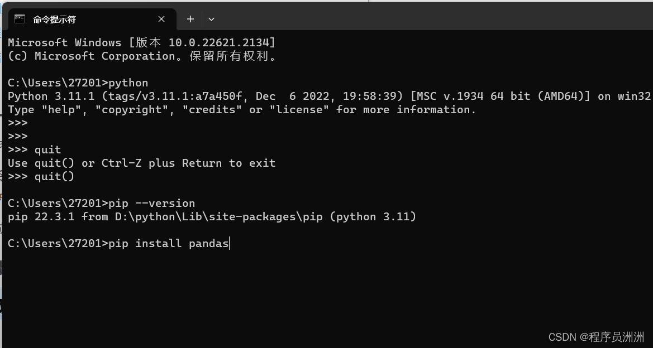Close the 命令提示符 tab

[161, 18]
